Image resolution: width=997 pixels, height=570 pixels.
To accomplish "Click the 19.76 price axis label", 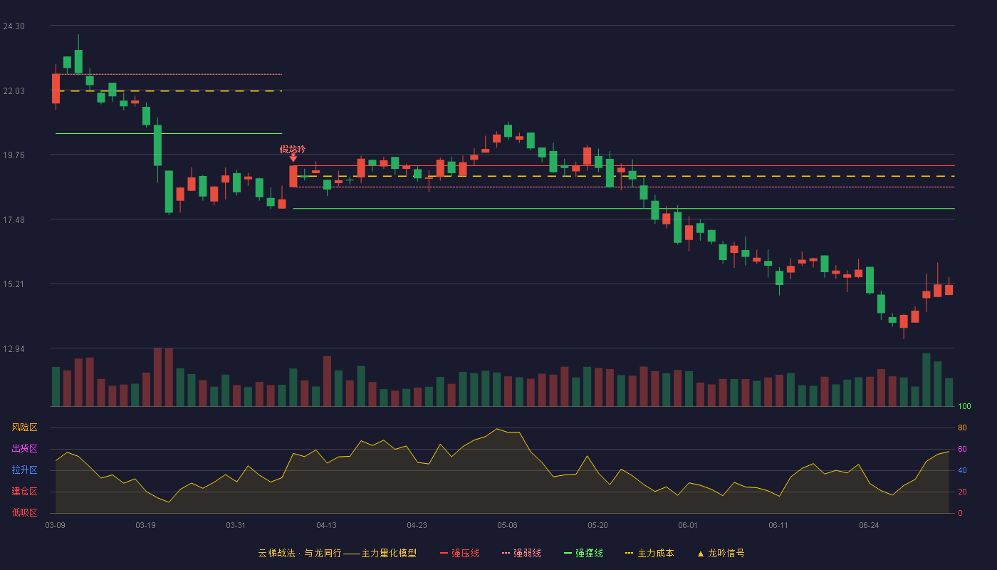I will (14, 155).
